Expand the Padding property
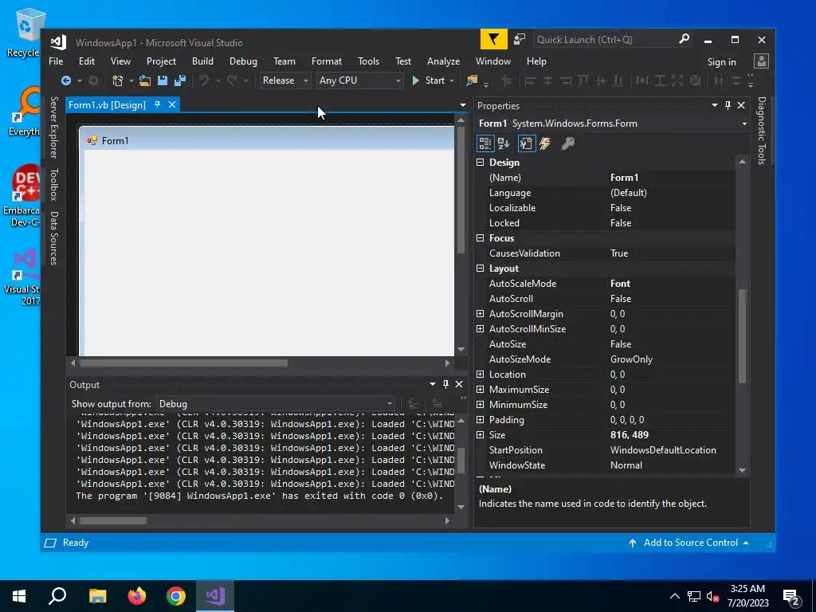This screenshot has width=816, height=612. tap(480, 419)
